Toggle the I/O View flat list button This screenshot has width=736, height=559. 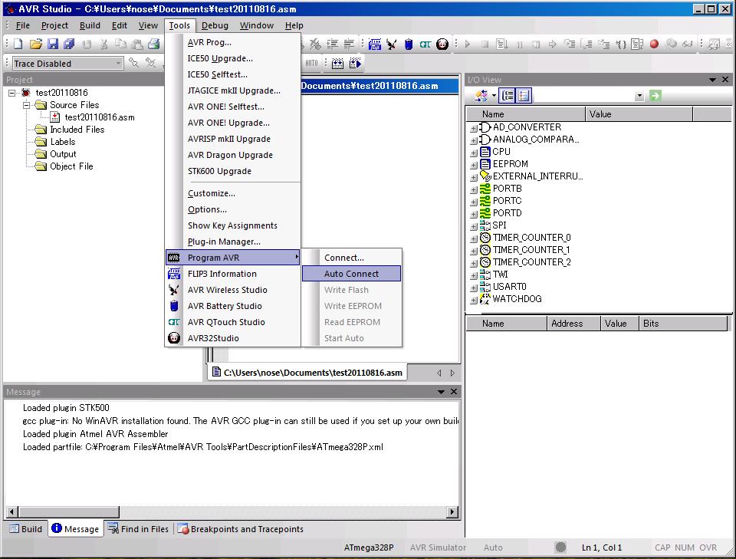pyautogui.click(x=524, y=96)
